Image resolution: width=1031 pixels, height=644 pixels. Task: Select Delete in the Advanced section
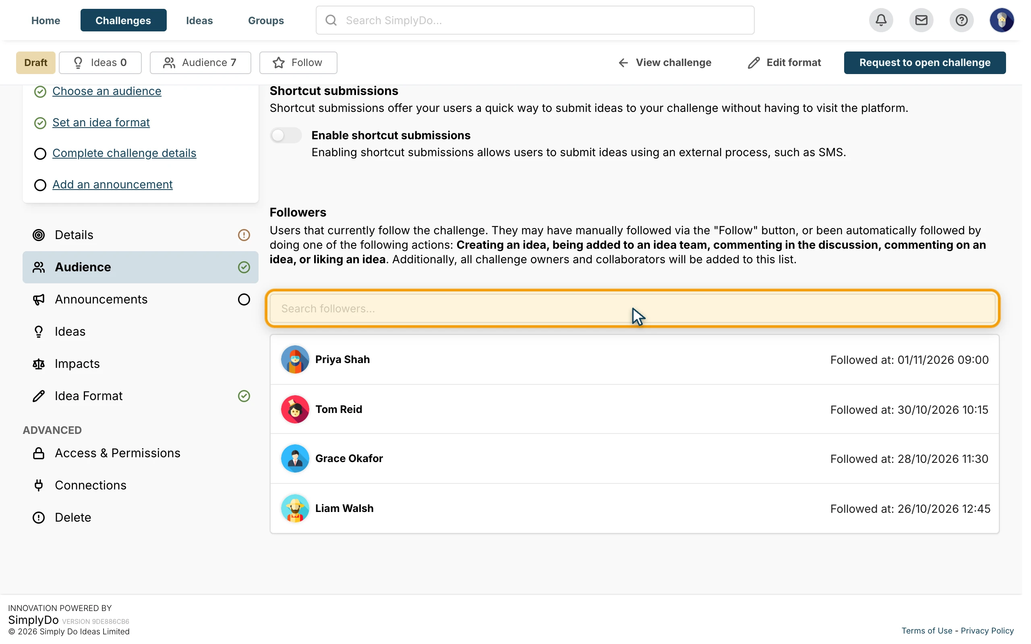pyautogui.click(x=140, y=518)
